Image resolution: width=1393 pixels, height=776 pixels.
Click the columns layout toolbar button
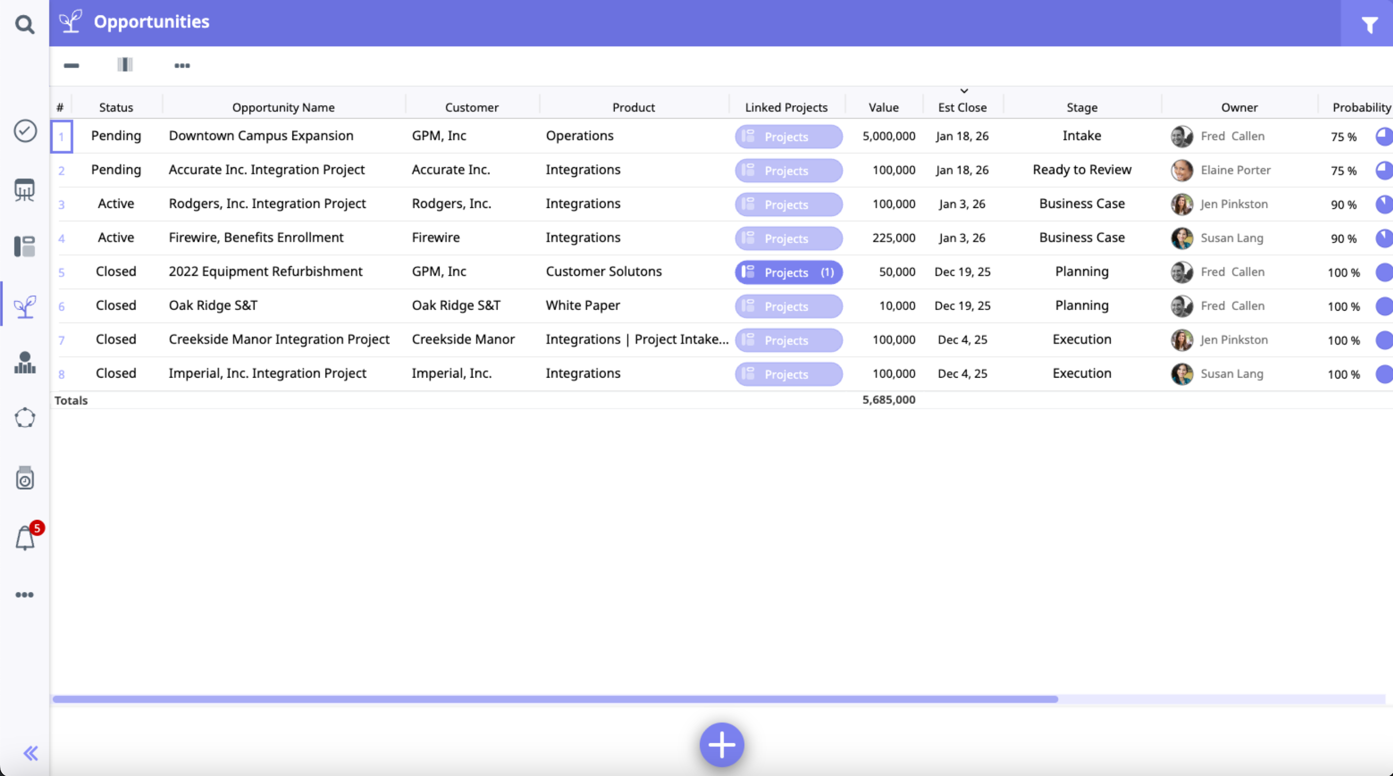point(125,65)
